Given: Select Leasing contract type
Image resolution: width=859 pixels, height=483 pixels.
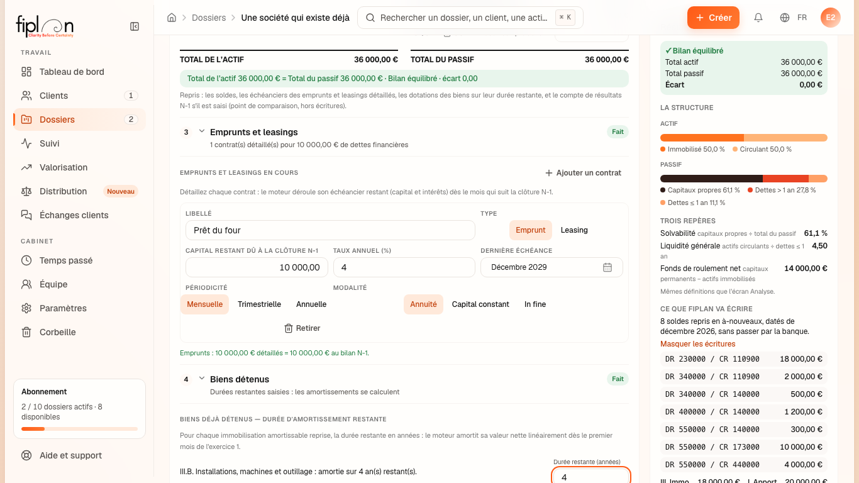Looking at the screenshot, I should [574, 230].
